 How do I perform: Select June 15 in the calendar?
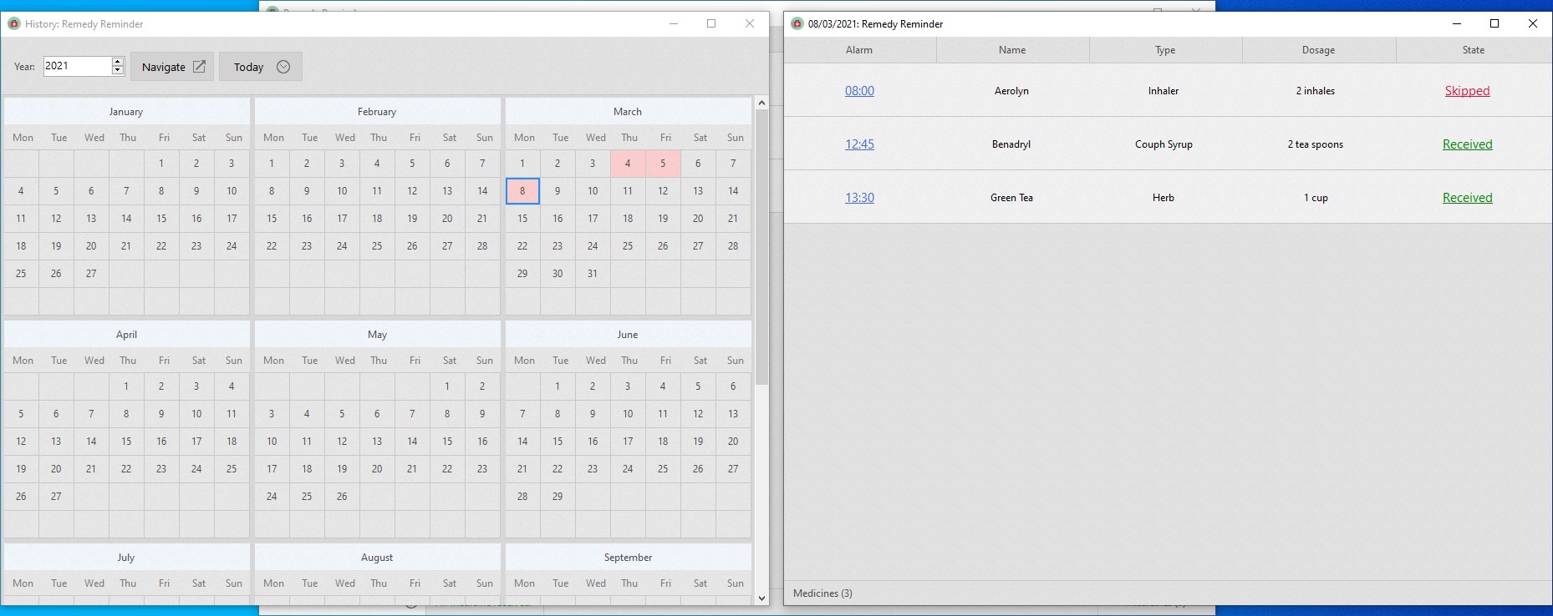tap(558, 442)
